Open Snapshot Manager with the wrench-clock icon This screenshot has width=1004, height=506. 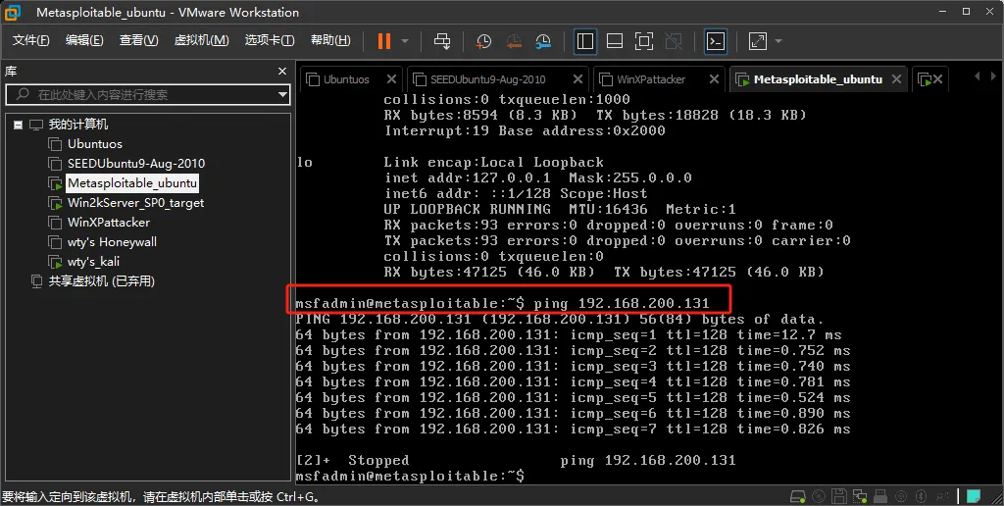pos(543,41)
